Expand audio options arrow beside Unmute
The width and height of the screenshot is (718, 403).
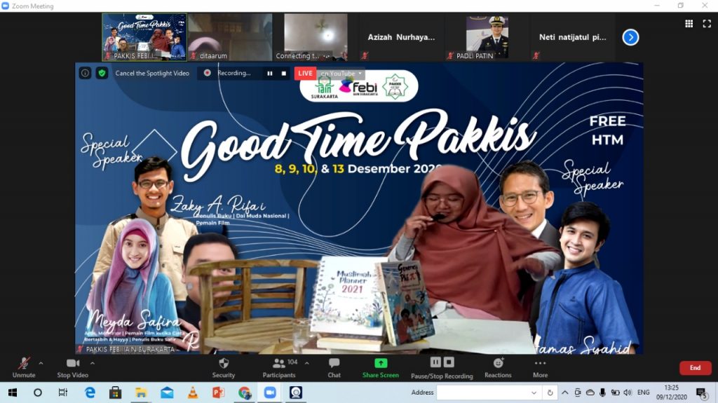click(41, 363)
